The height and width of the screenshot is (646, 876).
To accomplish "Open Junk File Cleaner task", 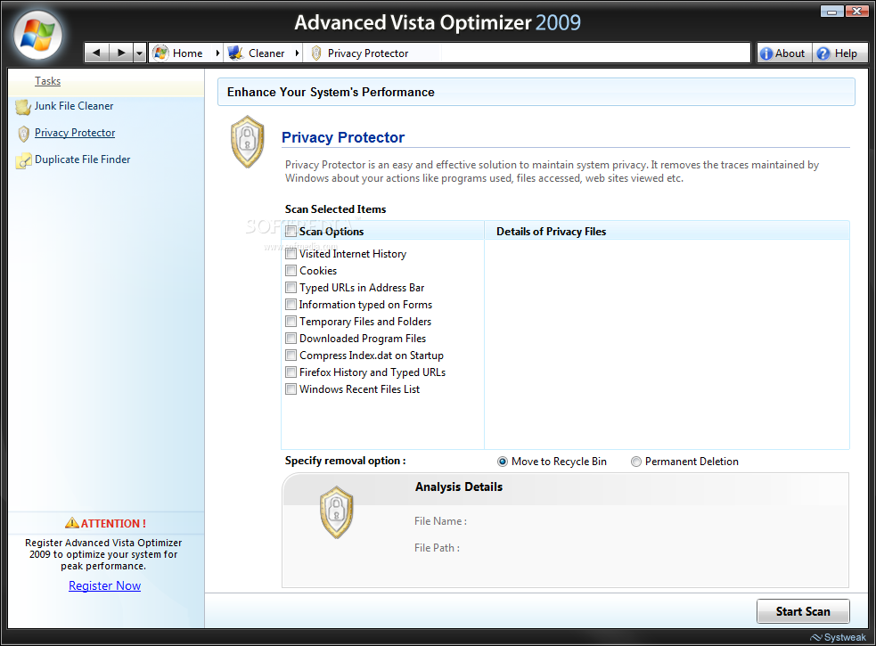I will click(x=74, y=106).
